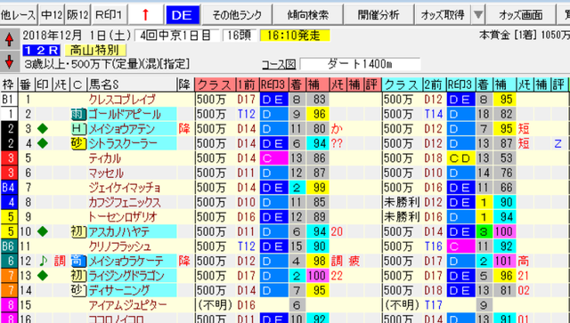Click the 2前 column header
Image resolution: width=570 pixels, height=323 pixels.
(x=434, y=85)
